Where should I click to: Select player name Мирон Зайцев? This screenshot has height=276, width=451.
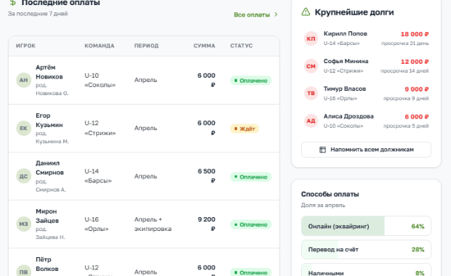click(x=47, y=216)
